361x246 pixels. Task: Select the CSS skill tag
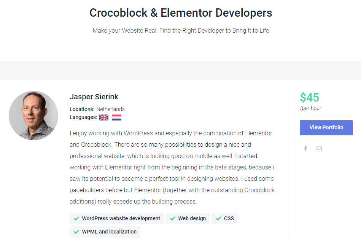pyautogui.click(x=224, y=218)
